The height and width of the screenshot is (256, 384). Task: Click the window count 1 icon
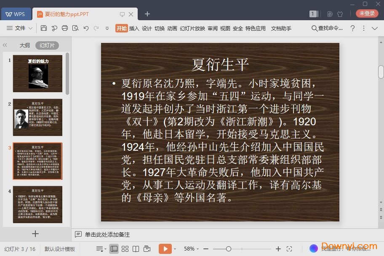(314, 14)
